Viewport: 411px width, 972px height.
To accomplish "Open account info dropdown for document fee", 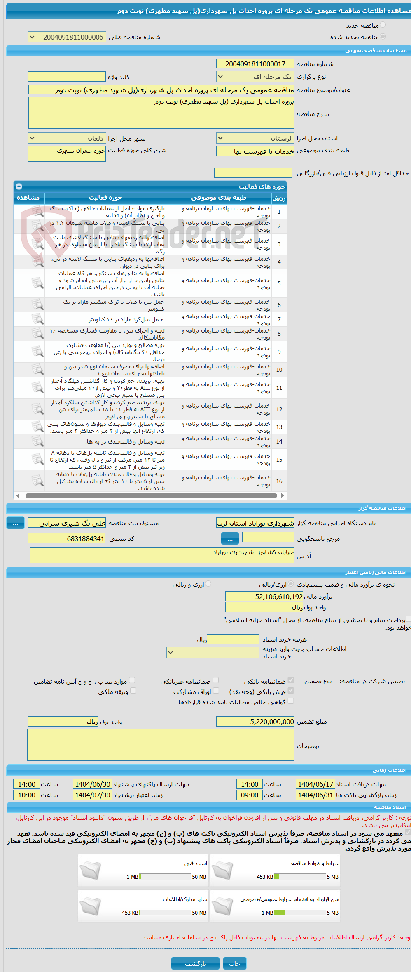I will pyautogui.click(x=213, y=652).
